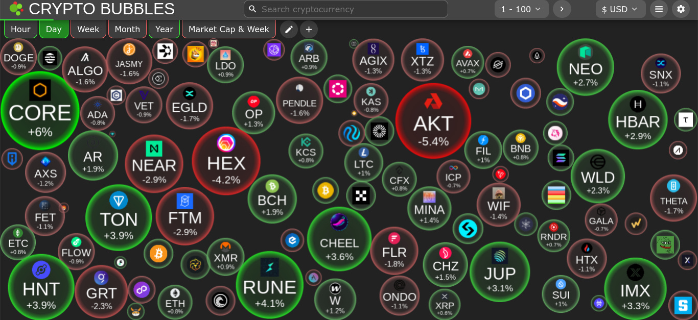The image size is (698, 320).
Task: Select Market Cap & Week tab
Action: pos(229,29)
